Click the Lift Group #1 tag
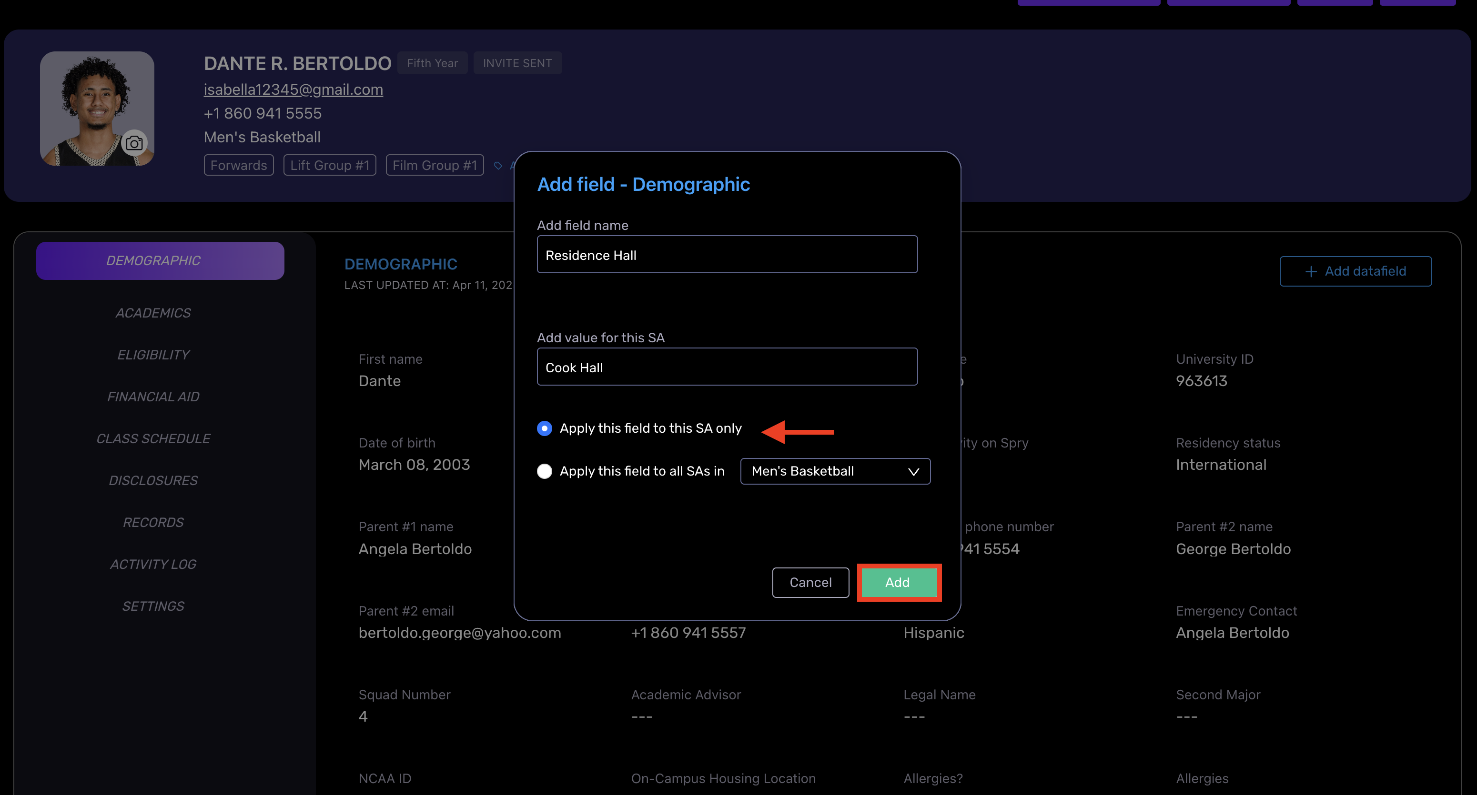The image size is (1477, 795). (330, 166)
